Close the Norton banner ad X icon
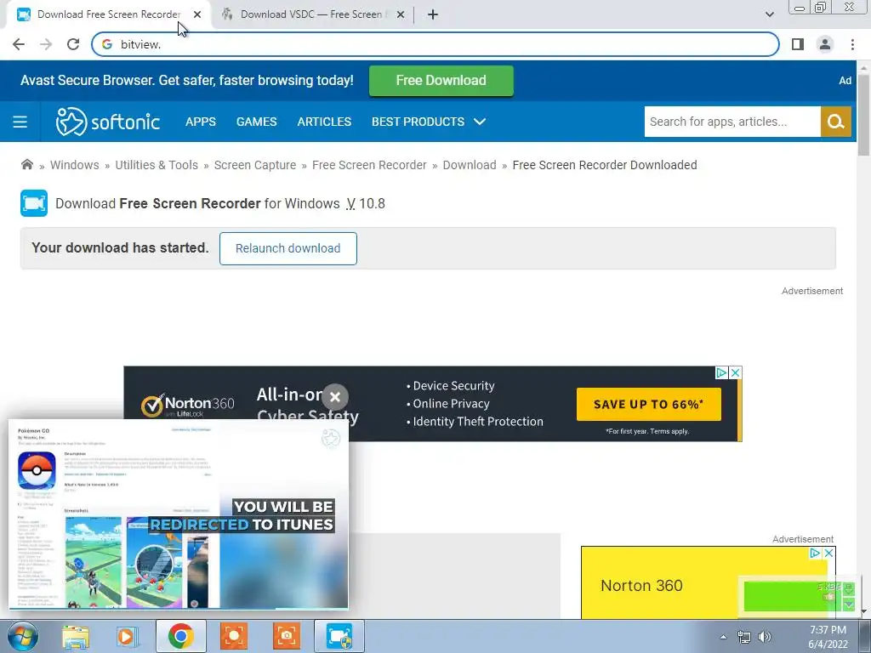 [735, 372]
